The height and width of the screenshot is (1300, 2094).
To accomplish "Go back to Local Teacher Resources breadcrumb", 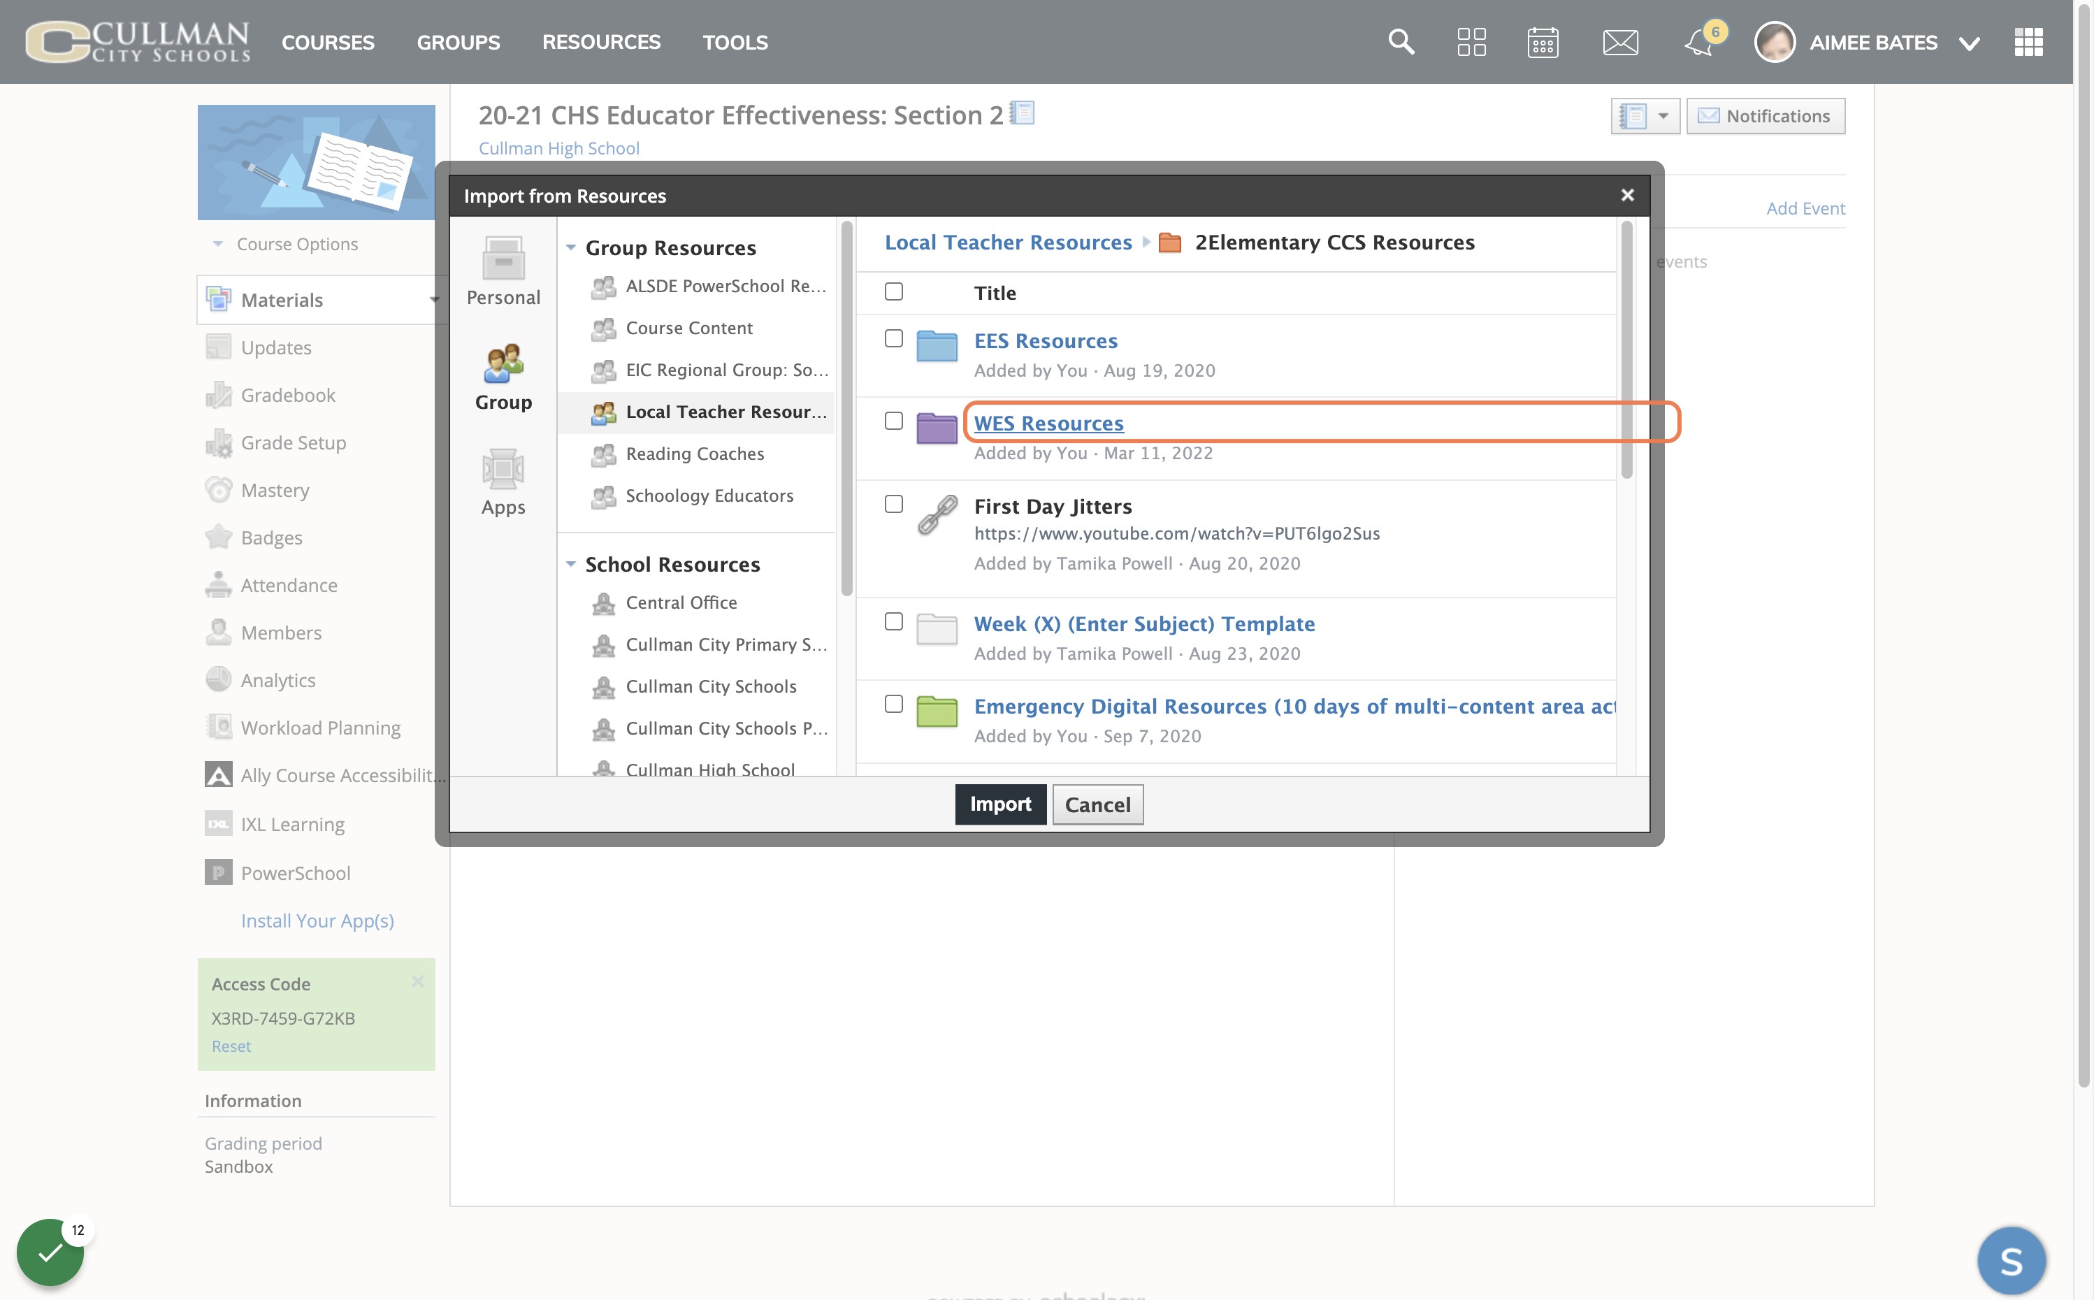I will point(1009,243).
